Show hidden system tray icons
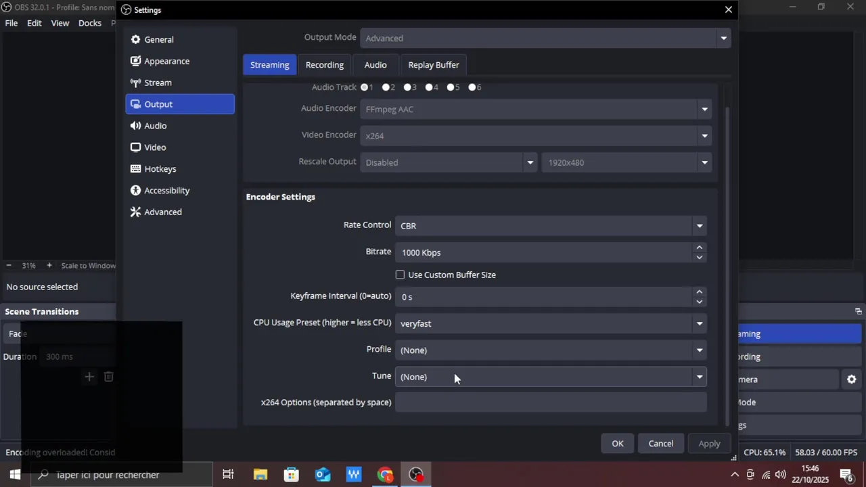Screen dimensions: 866x487 [x=735, y=475]
